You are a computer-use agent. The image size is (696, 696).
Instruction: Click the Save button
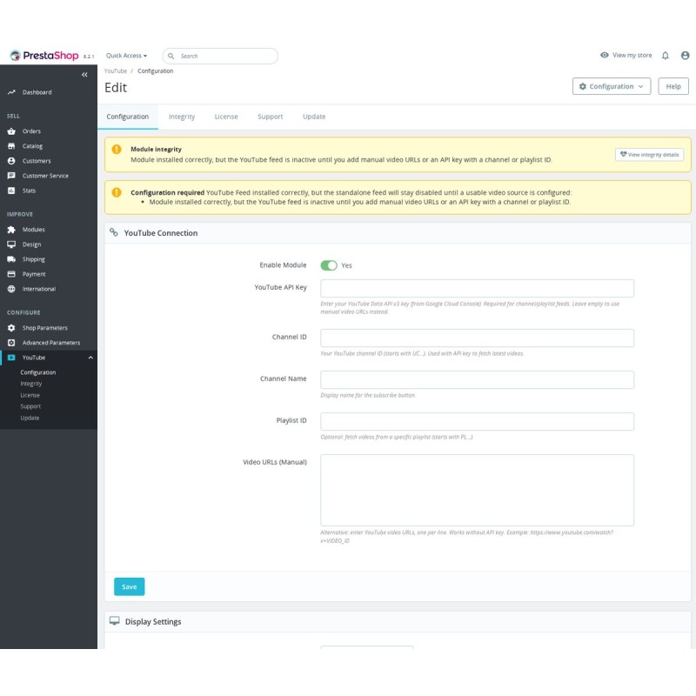(129, 586)
